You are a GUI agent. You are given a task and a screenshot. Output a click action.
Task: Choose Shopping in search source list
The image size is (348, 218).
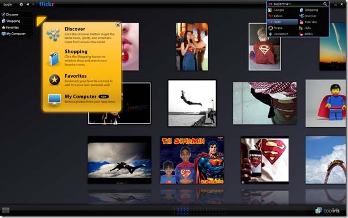click(x=313, y=10)
